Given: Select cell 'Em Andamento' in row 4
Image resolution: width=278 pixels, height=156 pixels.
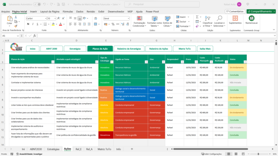Looking at the screenshot, I should (x=237, y=67).
